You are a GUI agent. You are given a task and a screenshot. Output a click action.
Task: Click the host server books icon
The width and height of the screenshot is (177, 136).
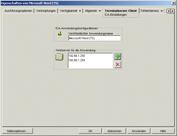59,57
